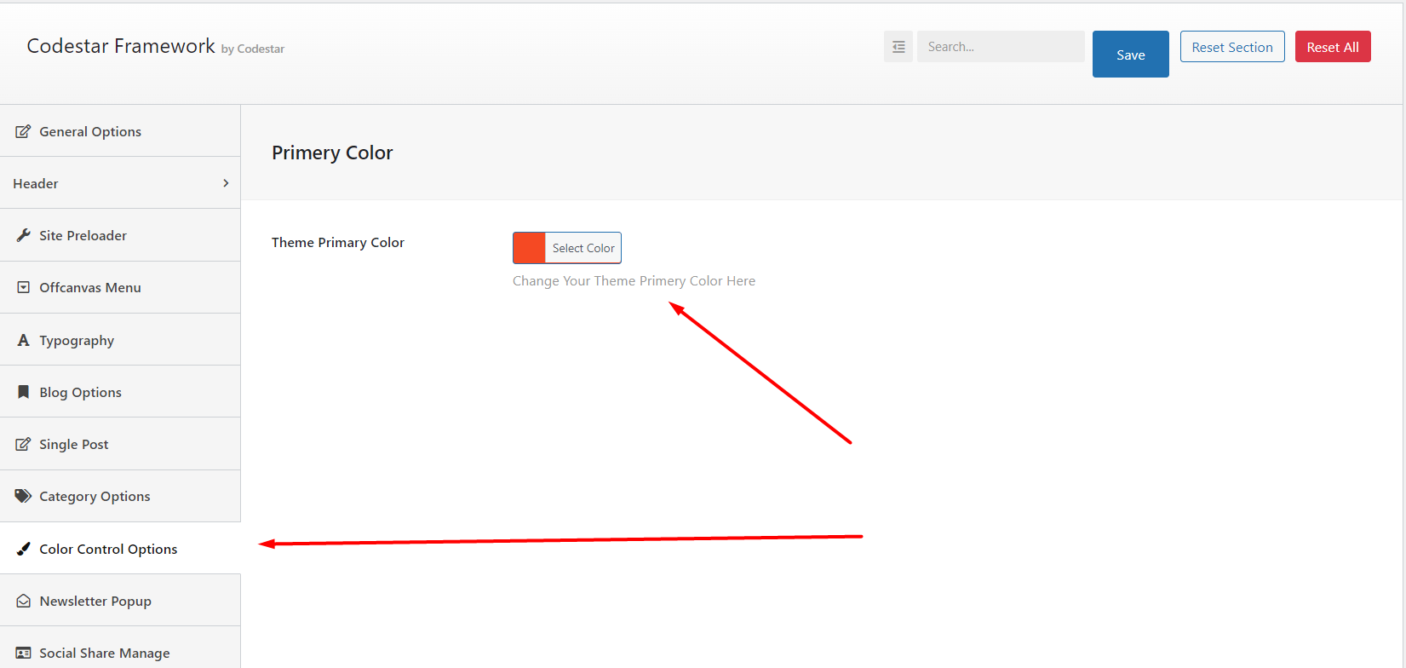Open the Select Color picker button
The height and width of the screenshot is (668, 1406).
[x=583, y=248]
